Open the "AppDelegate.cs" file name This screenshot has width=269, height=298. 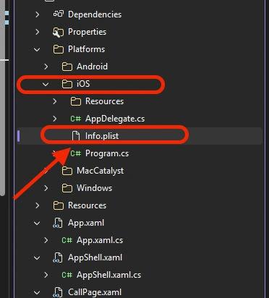115,119
